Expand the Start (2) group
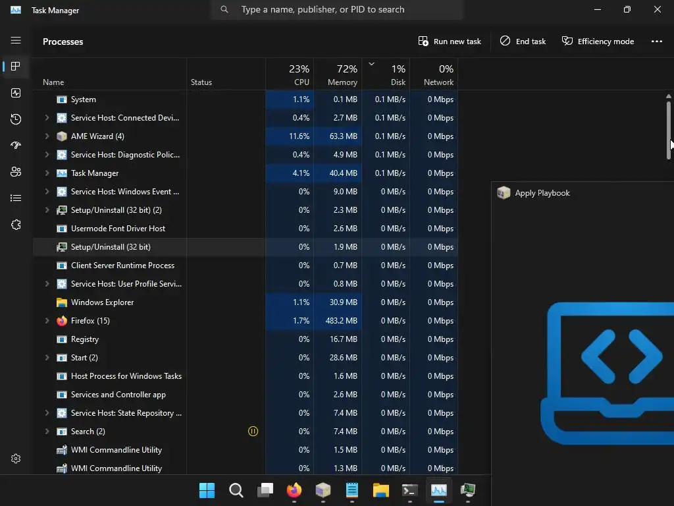This screenshot has height=506, width=674. click(47, 358)
